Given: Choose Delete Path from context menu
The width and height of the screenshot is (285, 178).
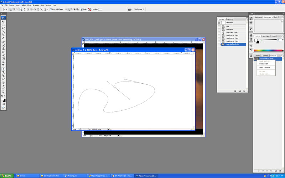Looking at the screenshot, I should (264, 64).
